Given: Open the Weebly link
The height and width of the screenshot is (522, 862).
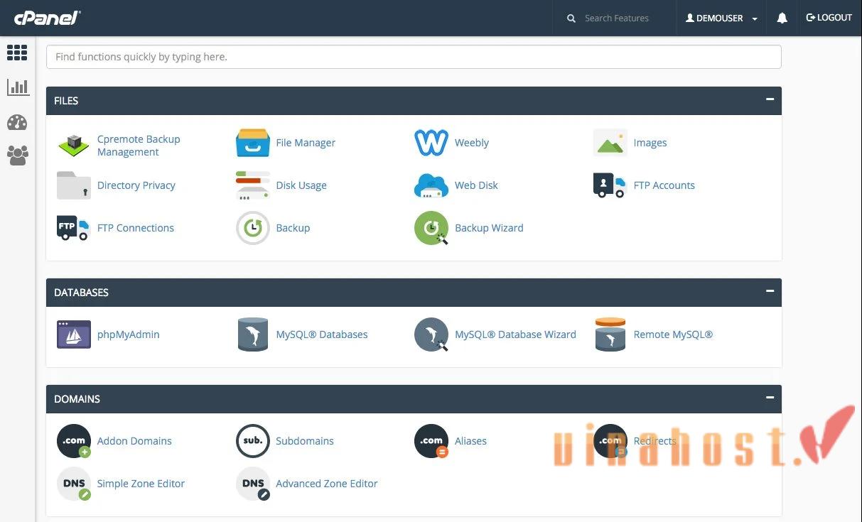Looking at the screenshot, I should [472, 143].
